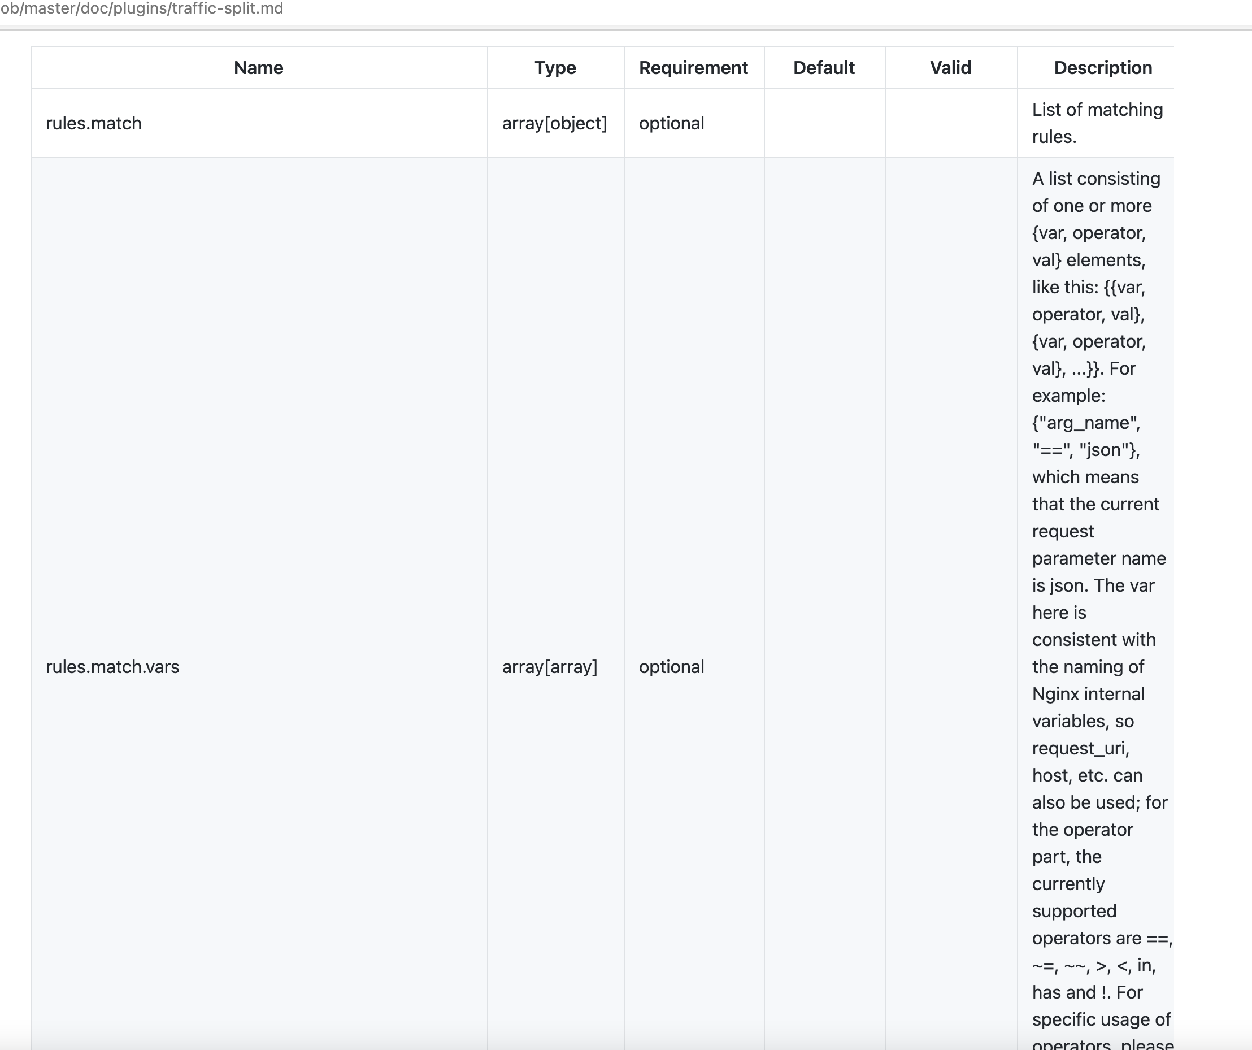Select the array[object] type cell
This screenshot has width=1252, height=1050.
pyautogui.click(x=555, y=123)
